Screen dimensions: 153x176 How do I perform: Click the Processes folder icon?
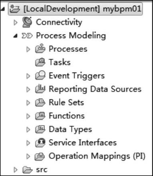pos(40,49)
